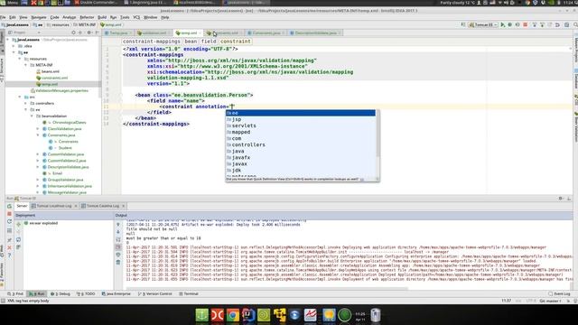This screenshot has height=325, width=578.
Task: Toggle soft-wrap icon in console gutter
Action: click(x=118, y=240)
